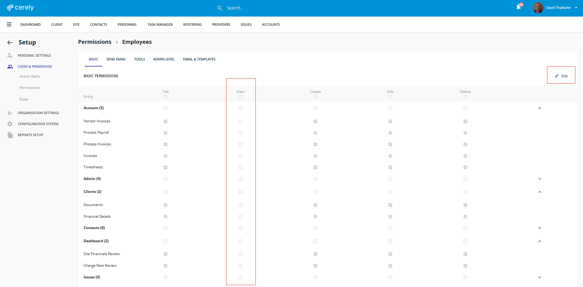Click the back arrow beside Setup
The height and width of the screenshot is (287, 583).
pos(10,43)
